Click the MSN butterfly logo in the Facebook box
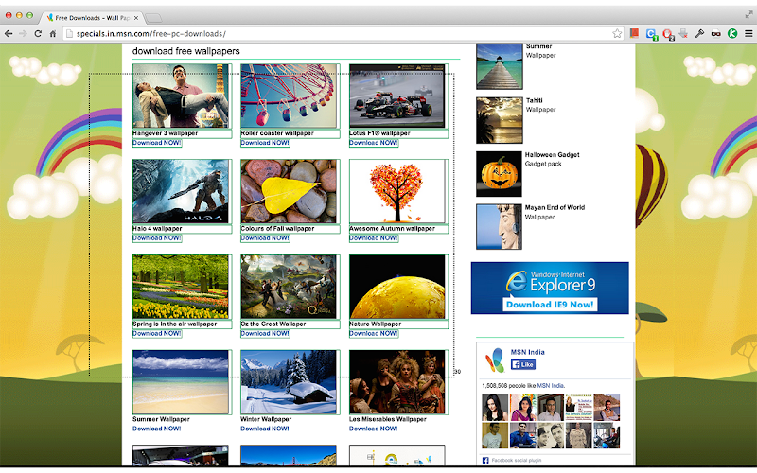 pos(494,359)
